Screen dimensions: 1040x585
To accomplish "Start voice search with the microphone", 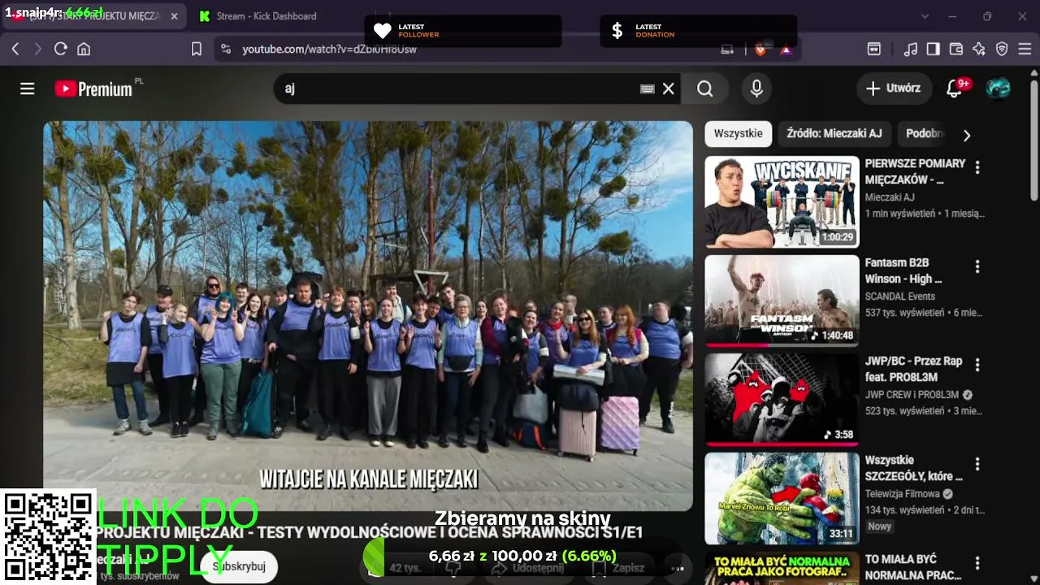I will click(x=756, y=89).
